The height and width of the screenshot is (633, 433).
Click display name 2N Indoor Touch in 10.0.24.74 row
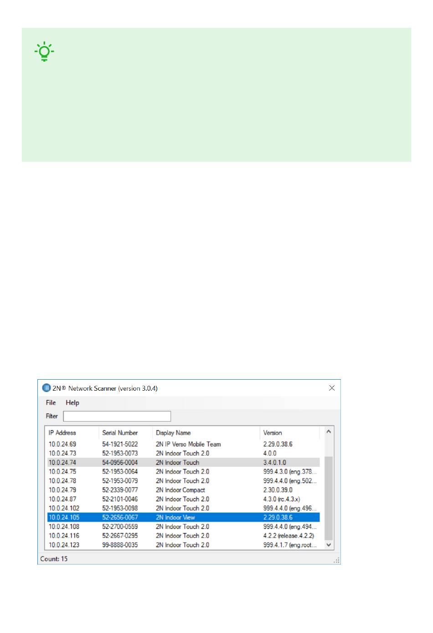pyautogui.click(x=177, y=462)
